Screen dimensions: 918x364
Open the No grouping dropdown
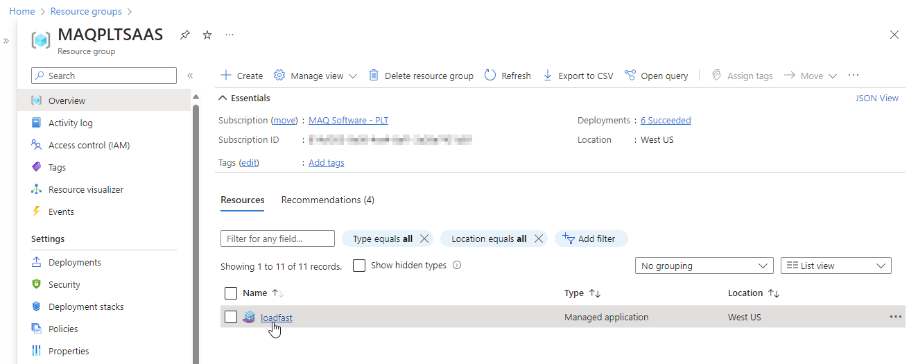704,266
